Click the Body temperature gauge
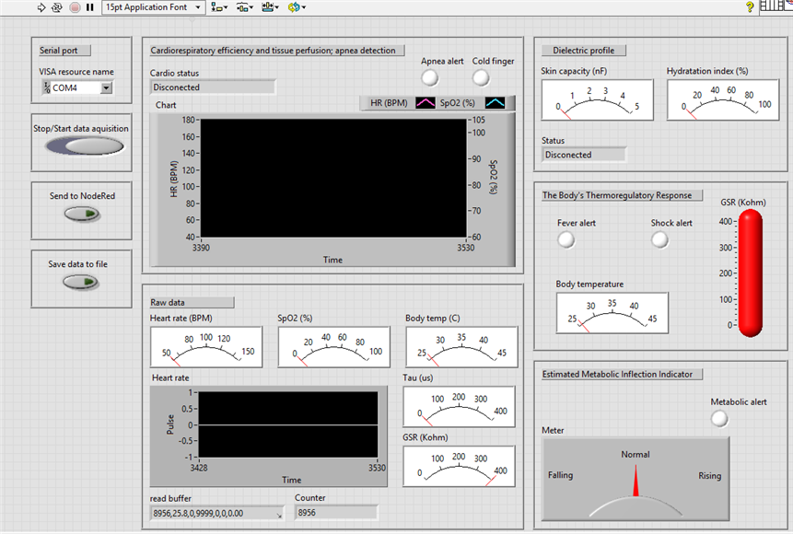Viewport: 793px width, 534px height. tap(612, 313)
